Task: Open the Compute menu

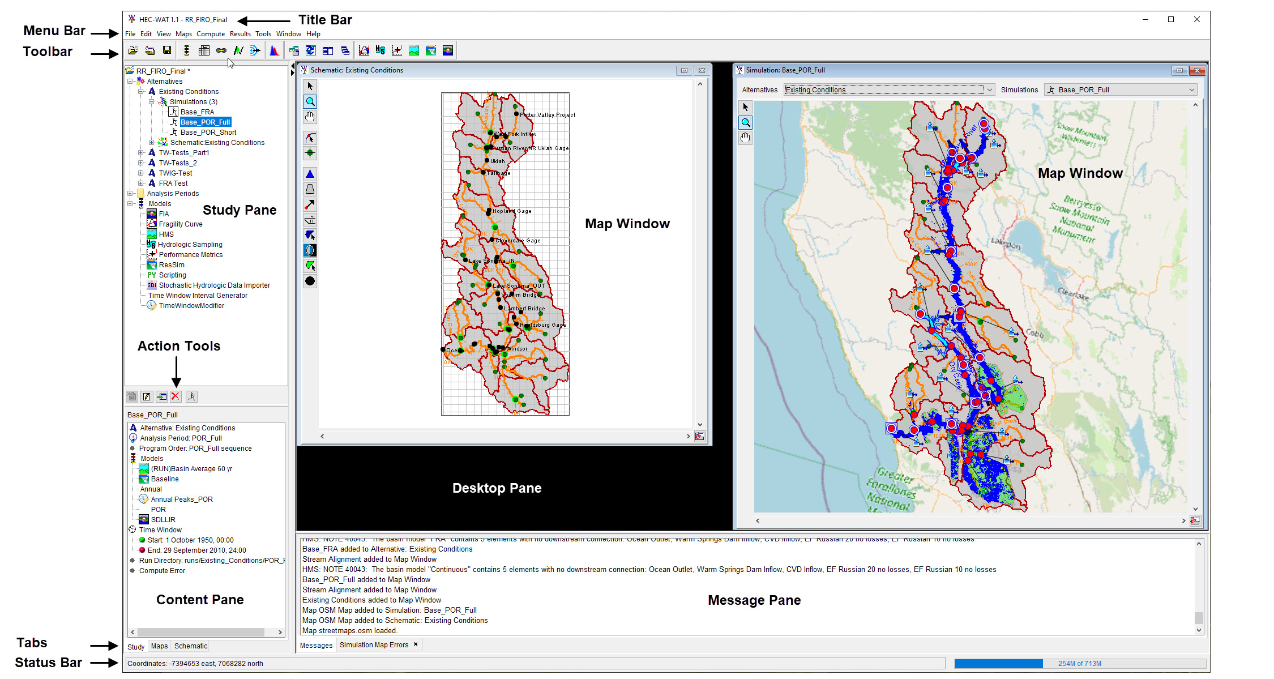Action: coord(211,34)
